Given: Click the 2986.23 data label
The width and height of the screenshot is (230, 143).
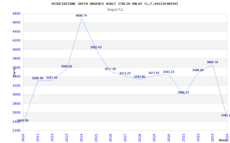Looking at the screenshot, I should coord(183,92).
